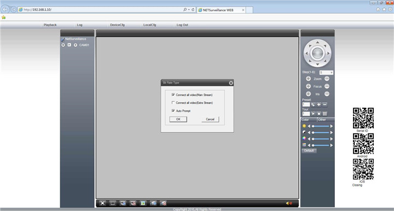Close the Bit Rate Type dialog
The width and height of the screenshot is (394, 211).
[231, 83]
